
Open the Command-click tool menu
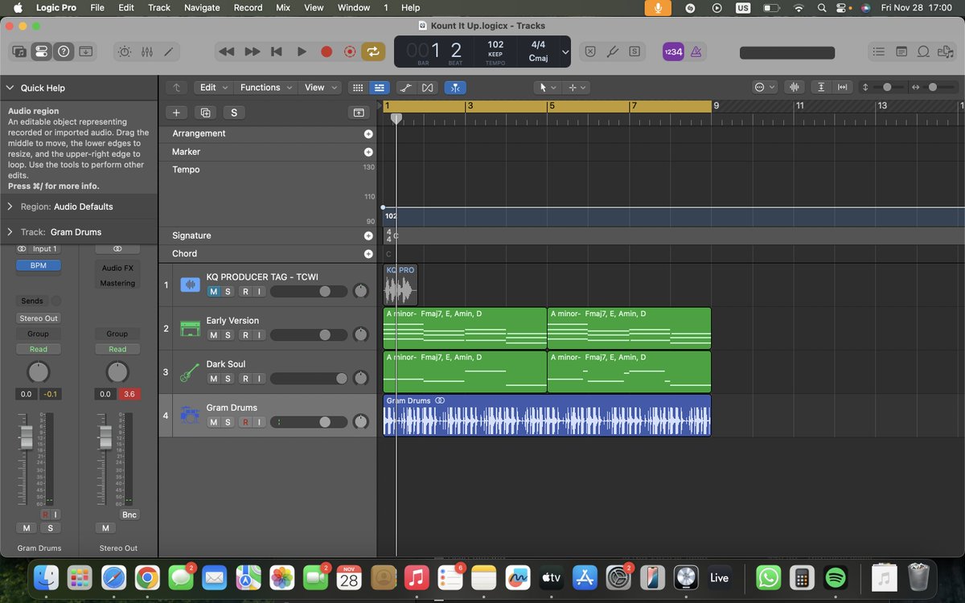point(577,88)
